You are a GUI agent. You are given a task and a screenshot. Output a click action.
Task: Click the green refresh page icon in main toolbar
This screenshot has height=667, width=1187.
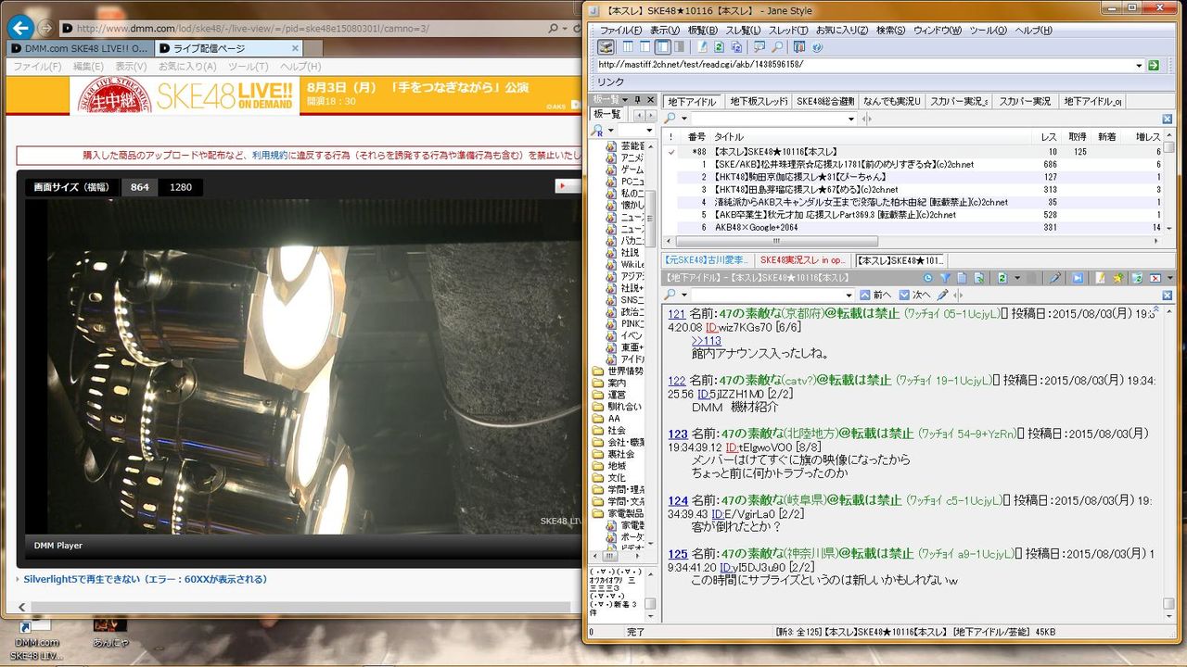pos(717,46)
